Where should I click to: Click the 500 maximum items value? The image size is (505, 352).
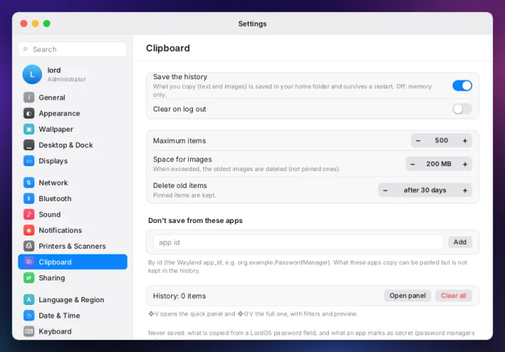point(441,140)
